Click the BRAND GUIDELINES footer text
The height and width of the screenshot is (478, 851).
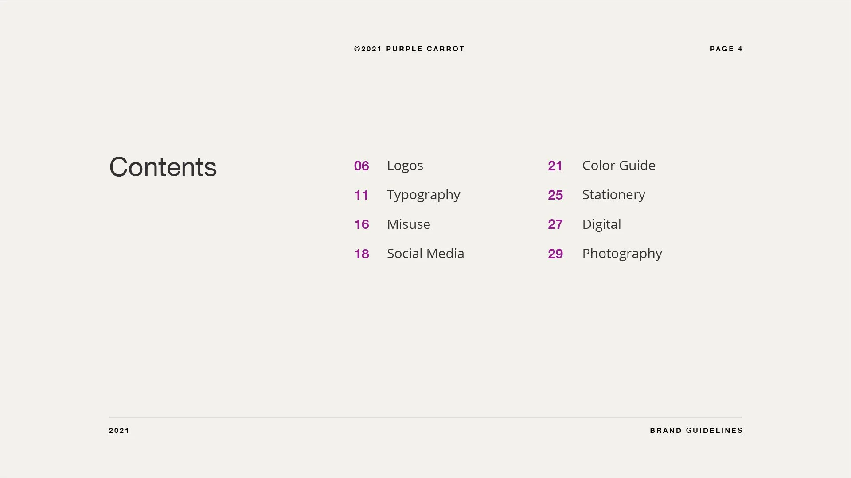(x=696, y=431)
